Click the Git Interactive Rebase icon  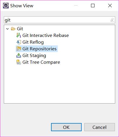coord(19,35)
